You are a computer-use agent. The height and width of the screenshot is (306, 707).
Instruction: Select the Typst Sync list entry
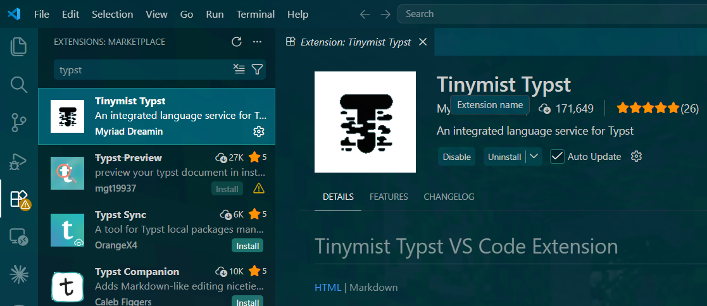(x=157, y=230)
